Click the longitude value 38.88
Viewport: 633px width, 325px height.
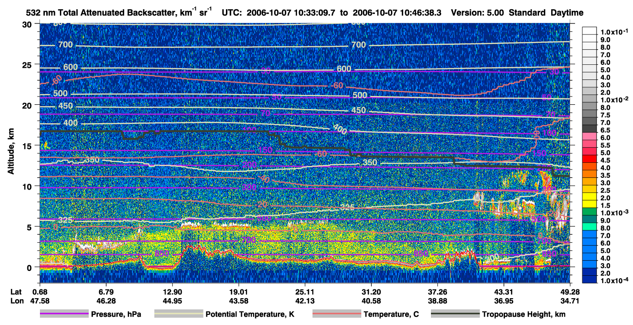(x=438, y=301)
